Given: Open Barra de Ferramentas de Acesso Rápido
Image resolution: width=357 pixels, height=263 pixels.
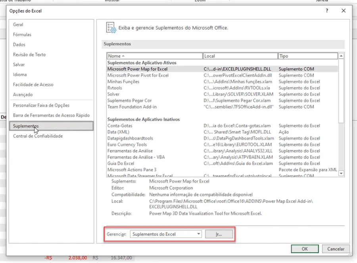Looking at the screenshot, I should tap(51, 115).
